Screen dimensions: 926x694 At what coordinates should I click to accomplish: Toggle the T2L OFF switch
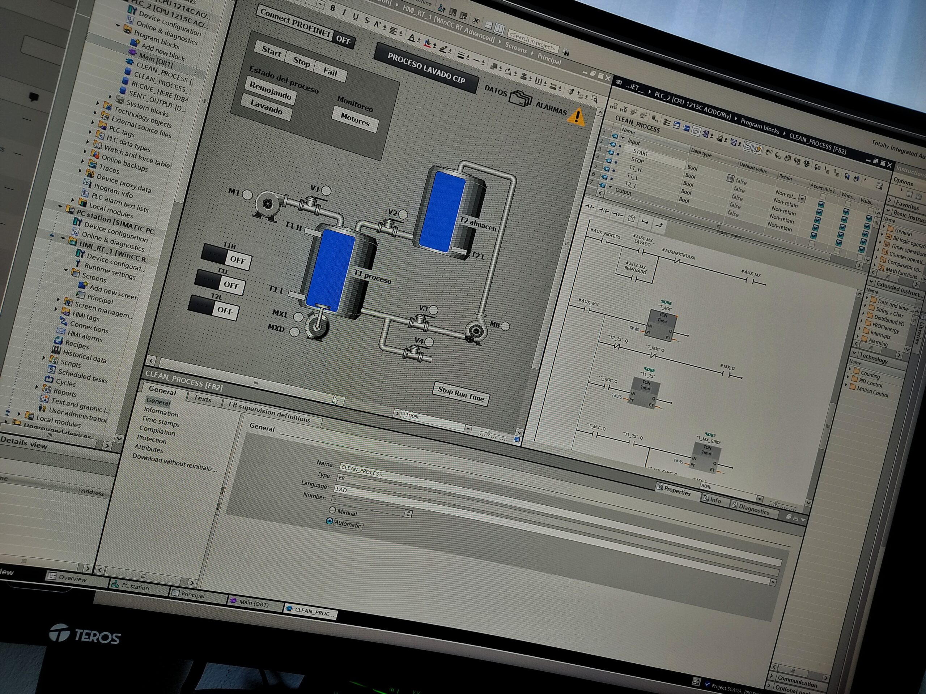[213, 308]
